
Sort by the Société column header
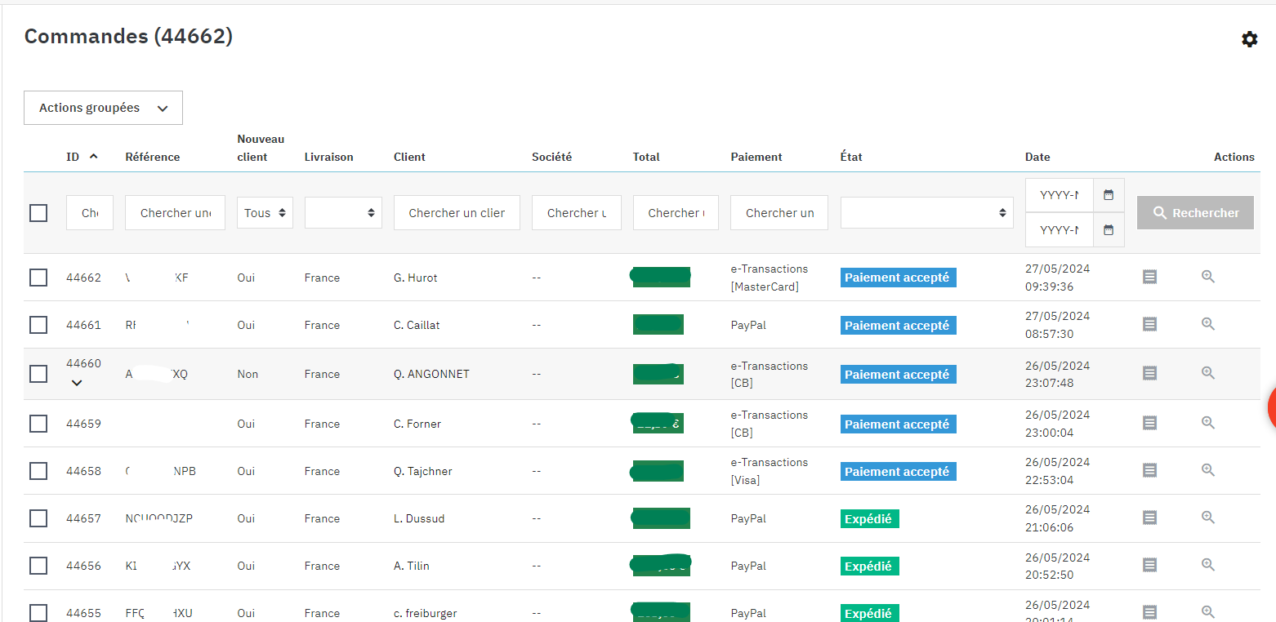click(x=551, y=157)
